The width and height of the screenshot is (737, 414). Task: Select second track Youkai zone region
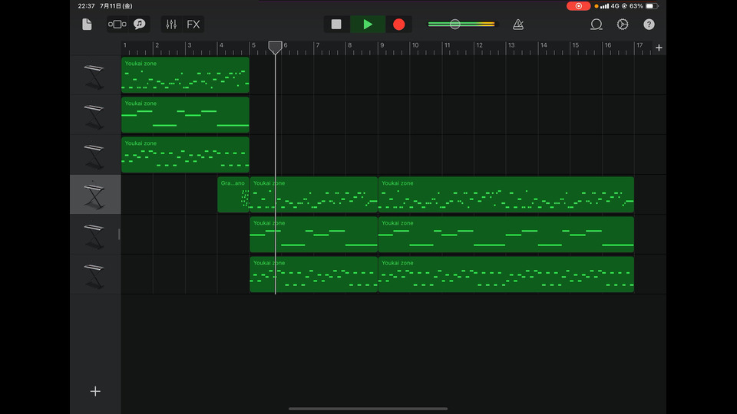pyautogui.click(x=185, y=115)
